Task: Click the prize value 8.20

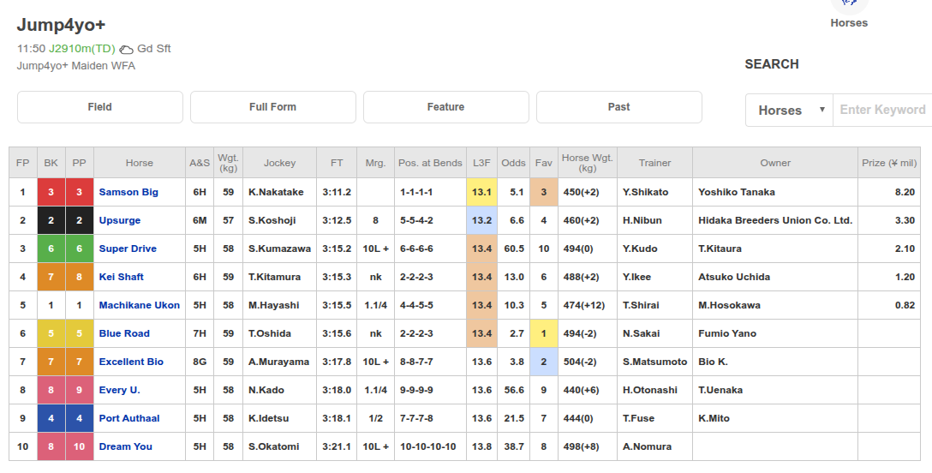Action: pyautogui.click(x=905, y=192)
